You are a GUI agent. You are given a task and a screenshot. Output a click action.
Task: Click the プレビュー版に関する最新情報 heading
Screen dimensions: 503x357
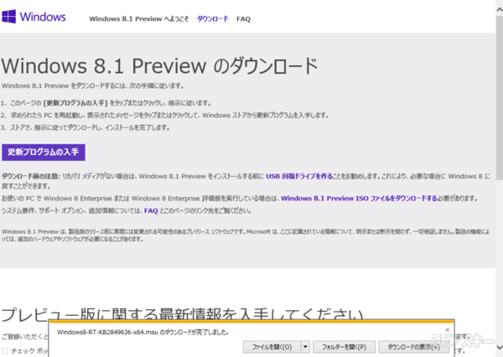point(182,313)
